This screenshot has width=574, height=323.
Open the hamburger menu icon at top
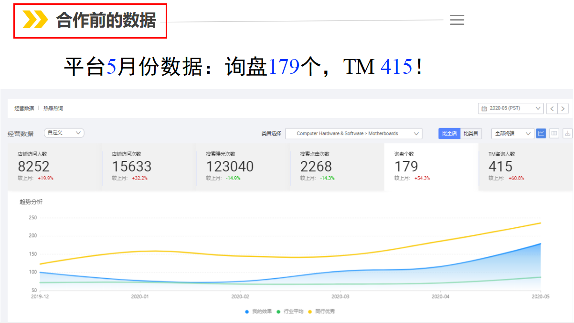457,20
